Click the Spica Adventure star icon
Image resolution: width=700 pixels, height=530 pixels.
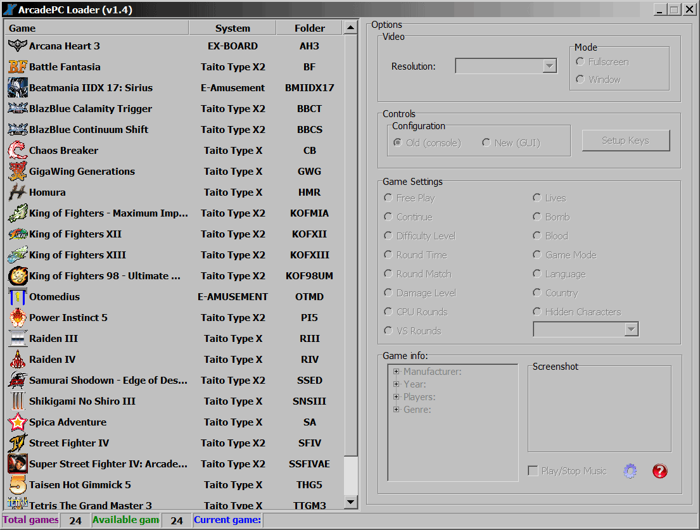17,422
